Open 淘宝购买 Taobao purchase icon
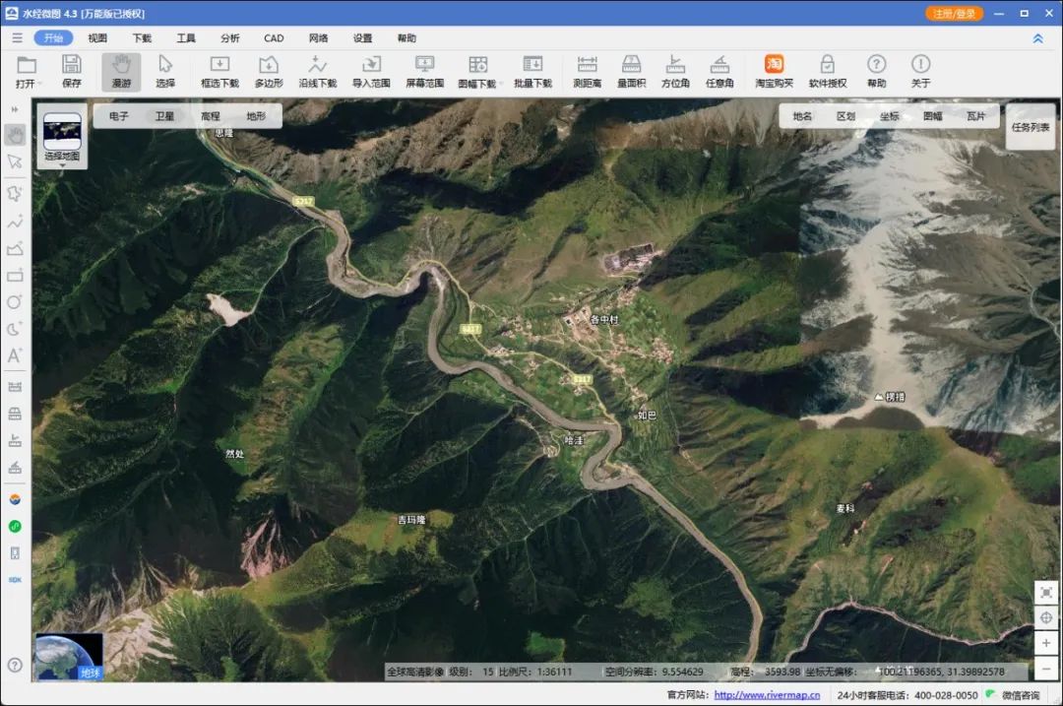The height and width of the screenshot is (706, 1063). (x=775, y=71)
